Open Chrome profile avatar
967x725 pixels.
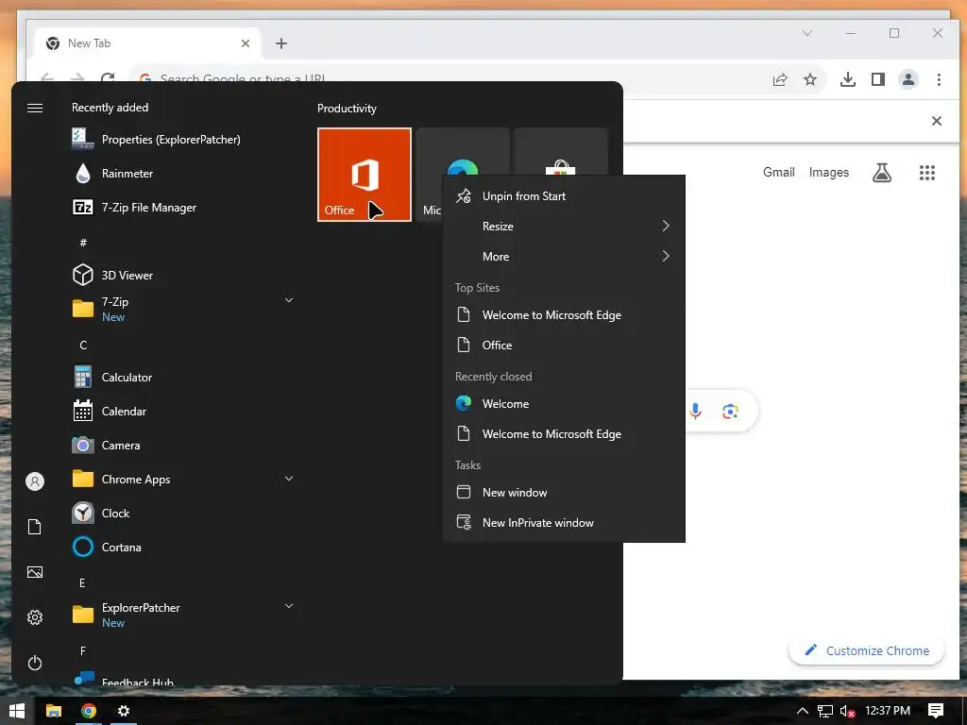coord(908,79)
